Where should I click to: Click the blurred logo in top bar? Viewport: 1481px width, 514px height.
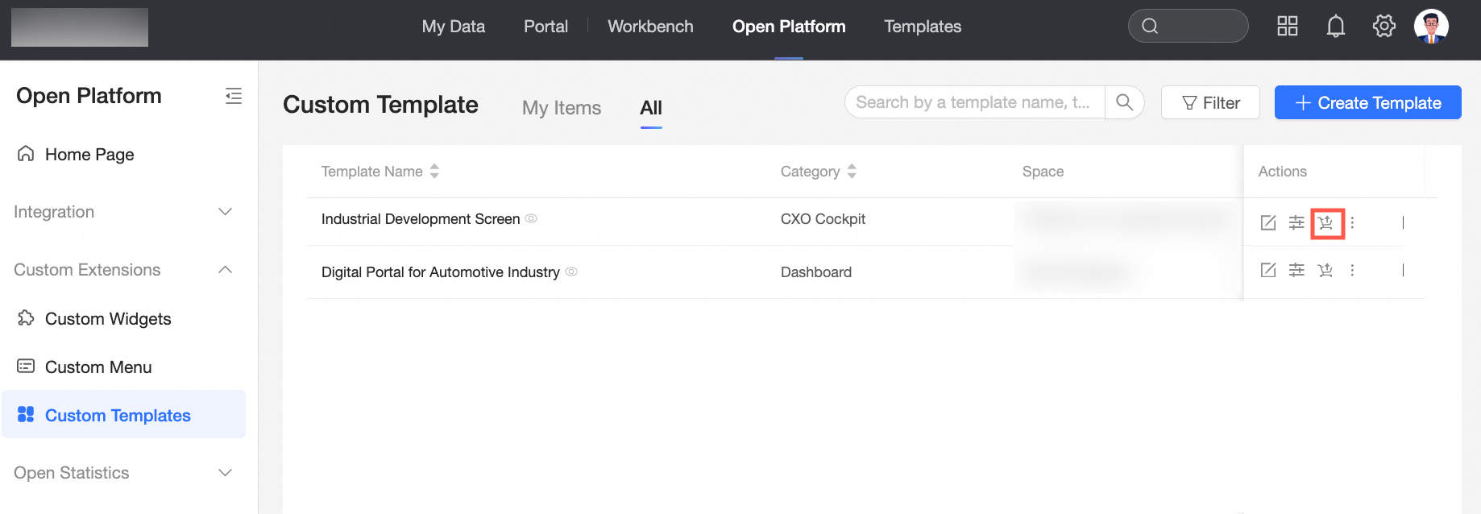80,27
